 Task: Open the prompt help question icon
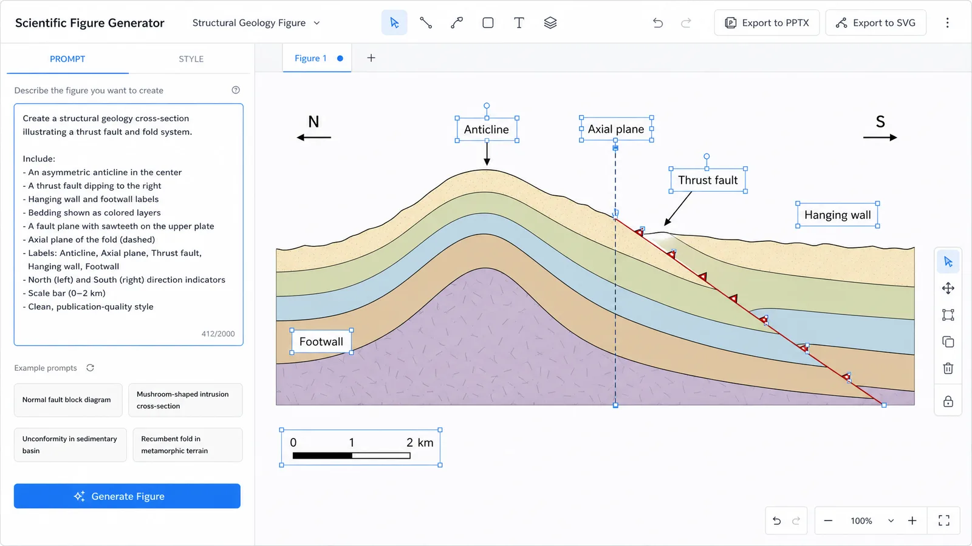click(x=236, y=90)
